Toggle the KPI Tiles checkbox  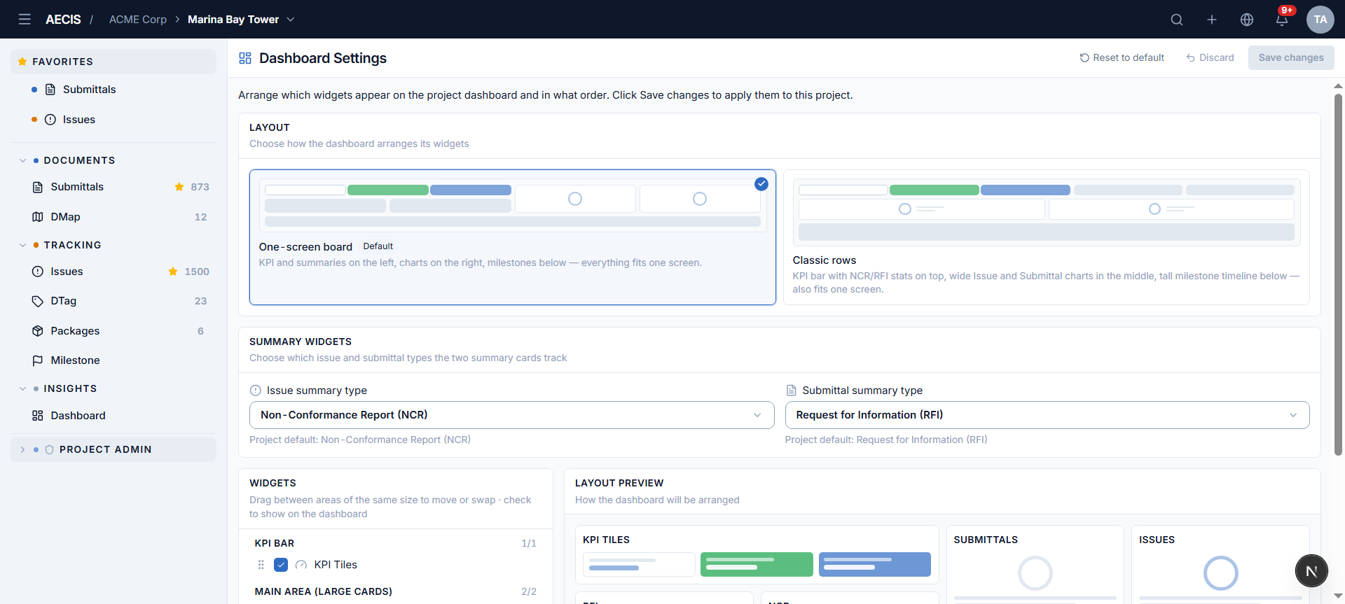click(281, 565)
